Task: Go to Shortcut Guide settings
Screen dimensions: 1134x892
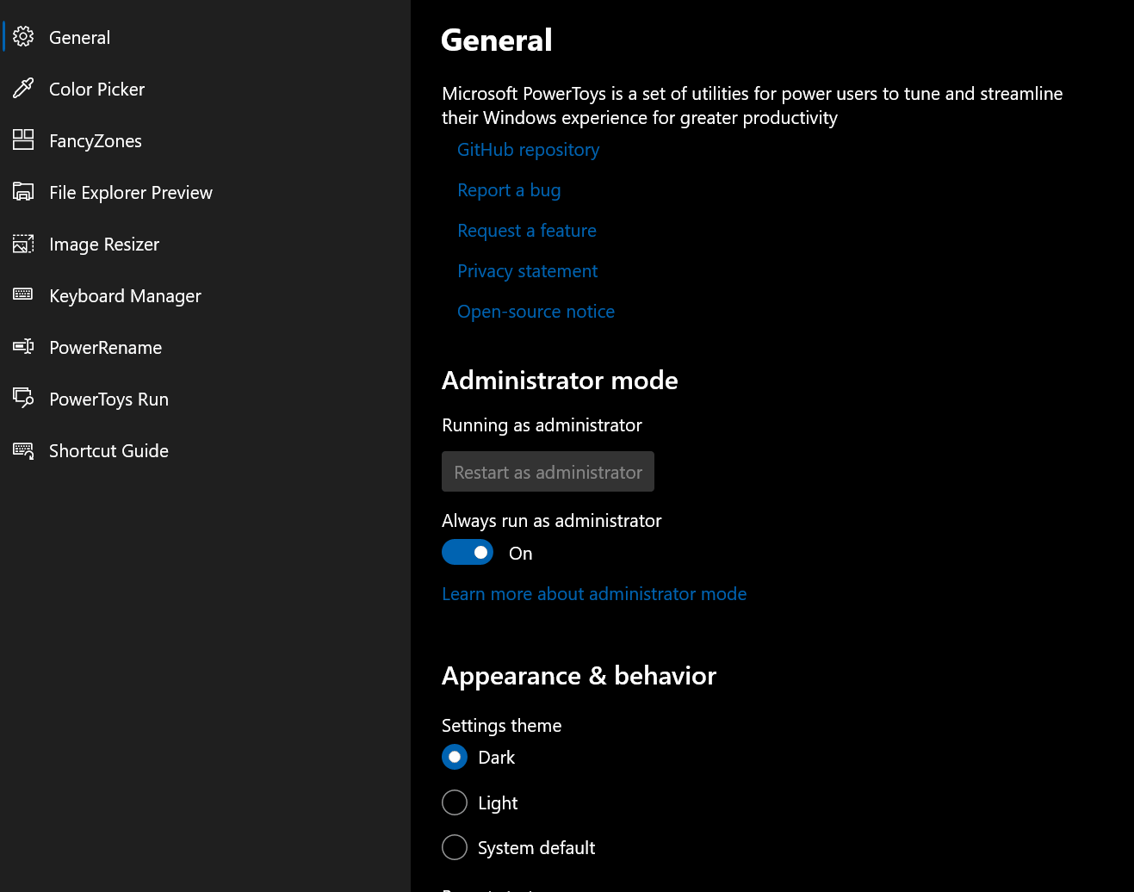Action: [205, 450]
